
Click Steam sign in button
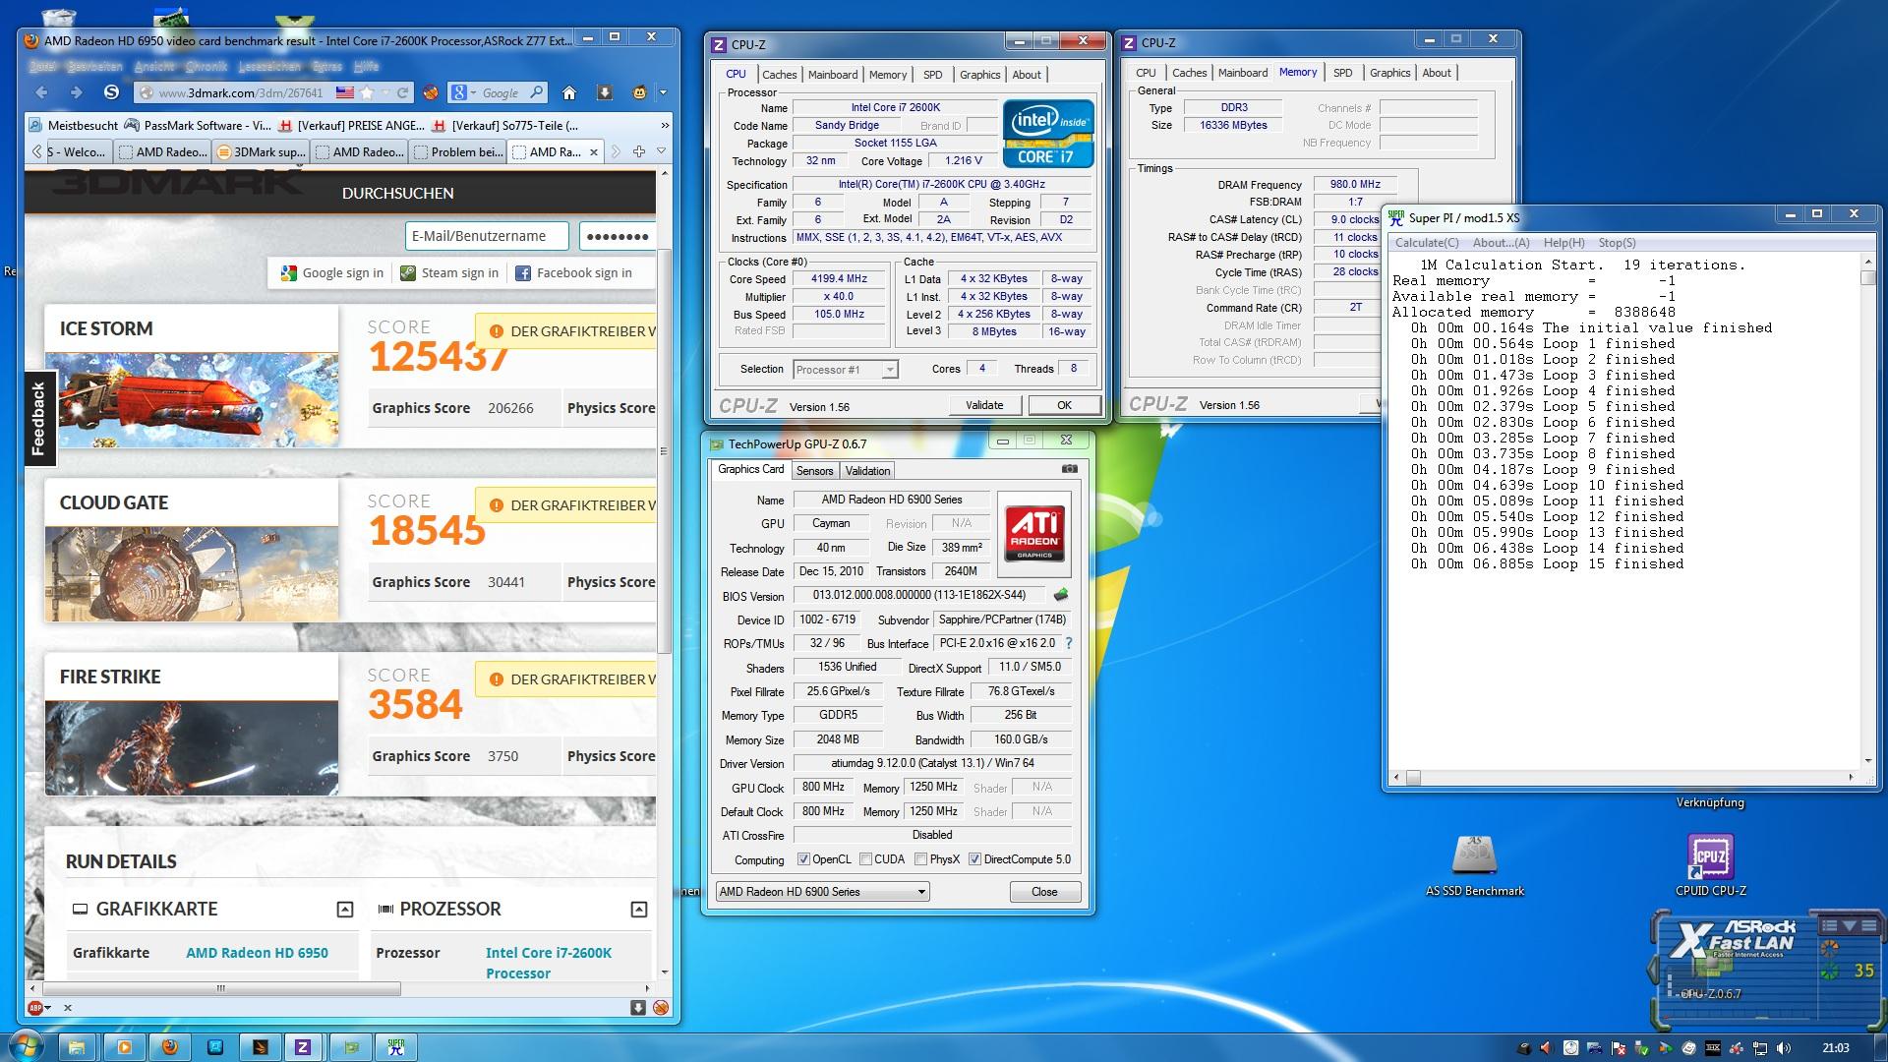[449, 273]
